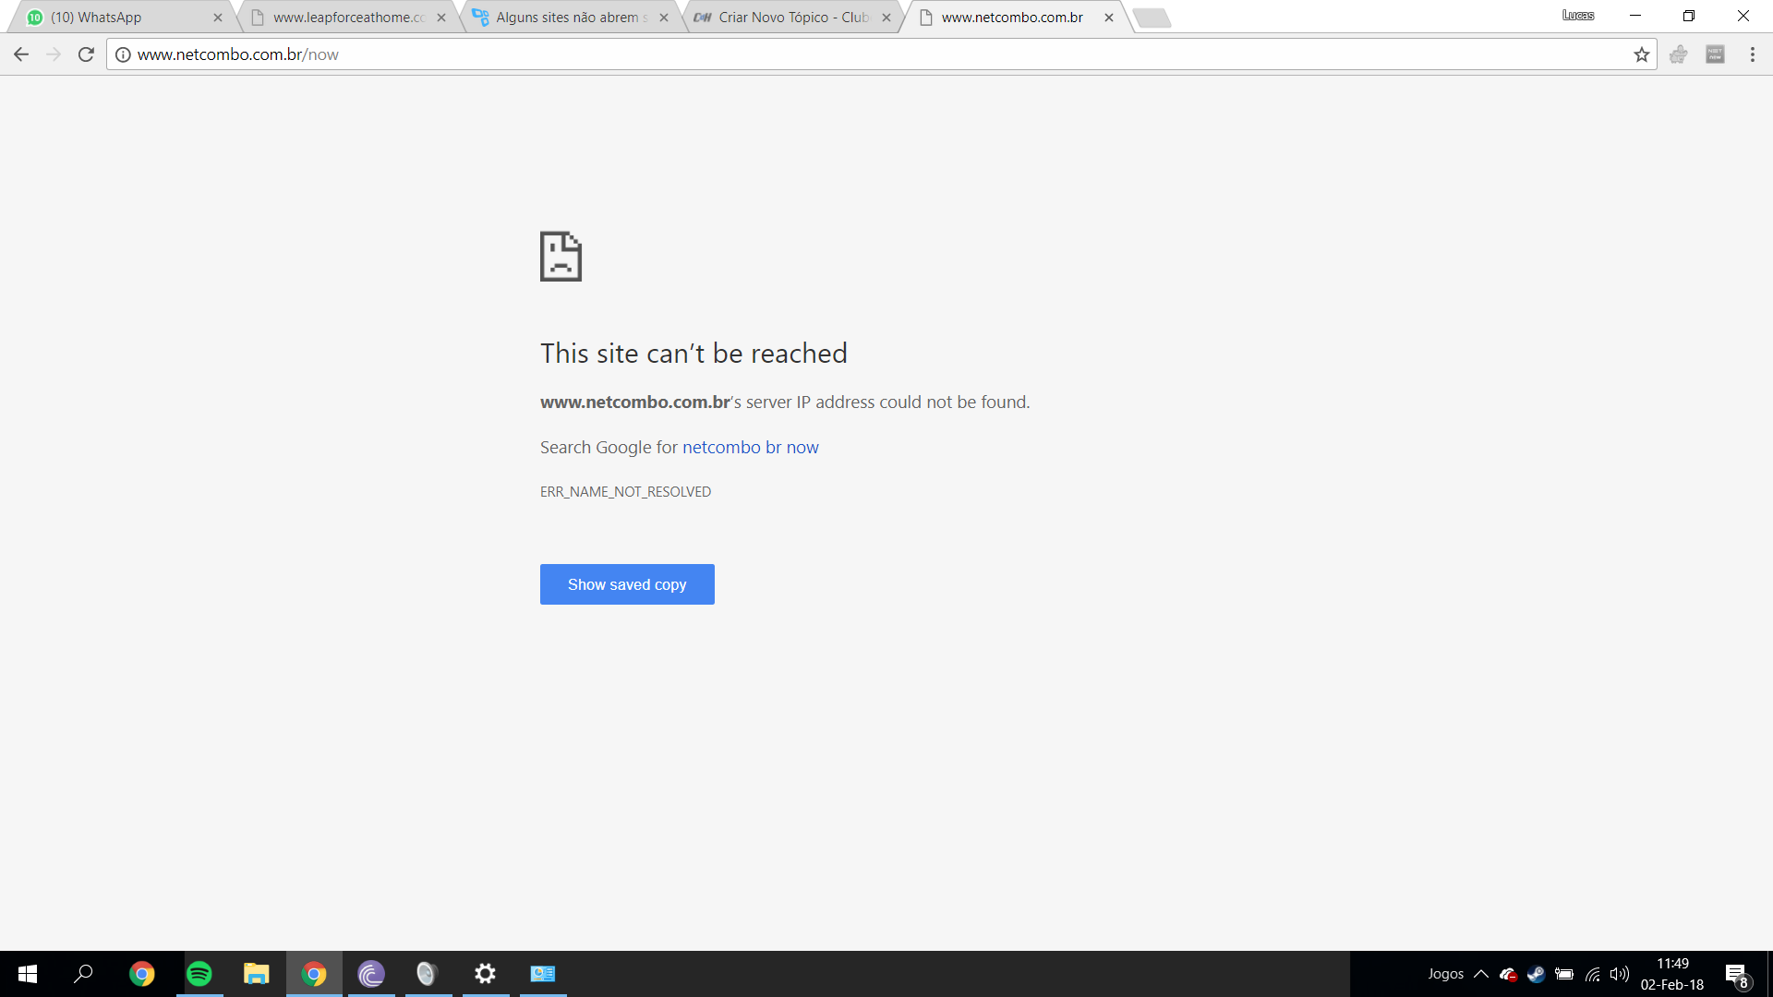The height and width of the screenshot is (997, 1773).
Task: Check the battery status icon
Action: click(1564, 974)
